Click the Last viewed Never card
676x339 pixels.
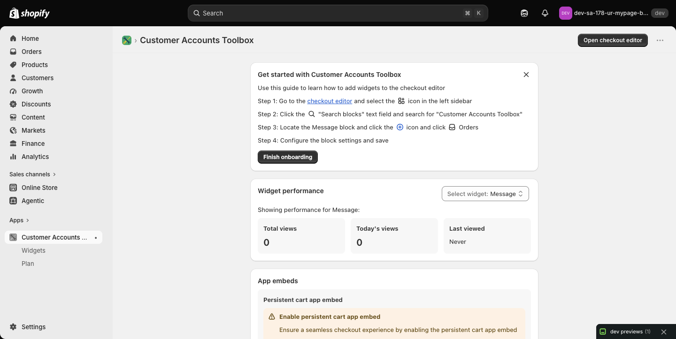[487, 236]
